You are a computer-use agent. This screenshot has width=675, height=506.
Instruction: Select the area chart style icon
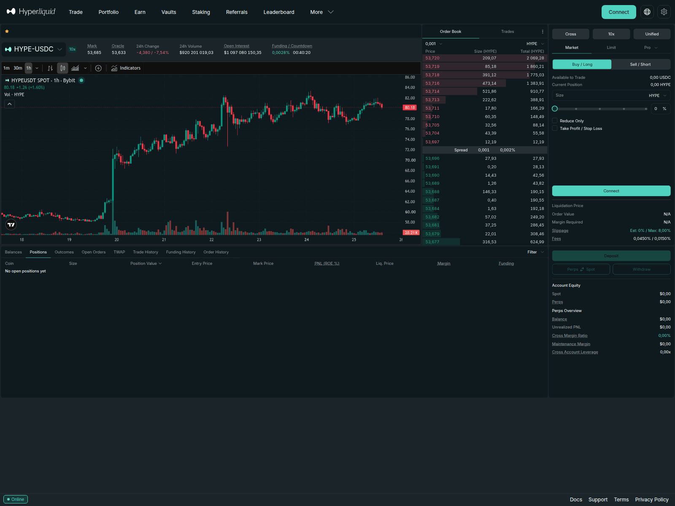(x=75, y=68)
